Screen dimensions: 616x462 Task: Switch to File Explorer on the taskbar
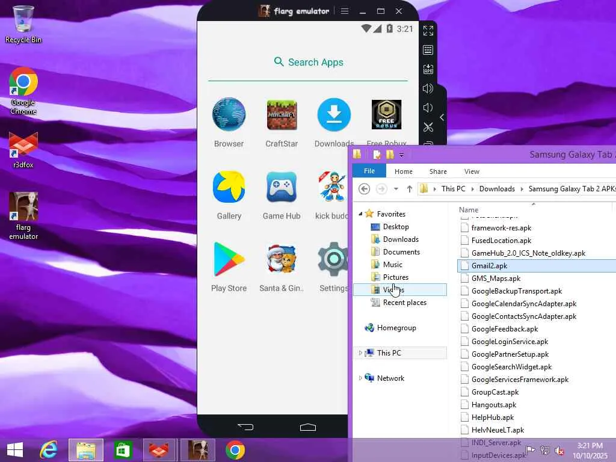click(x=86, y=450)
